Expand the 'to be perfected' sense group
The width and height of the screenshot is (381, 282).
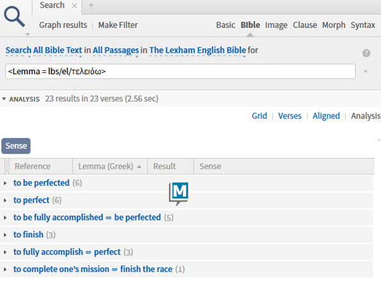(x=5, y=183)
